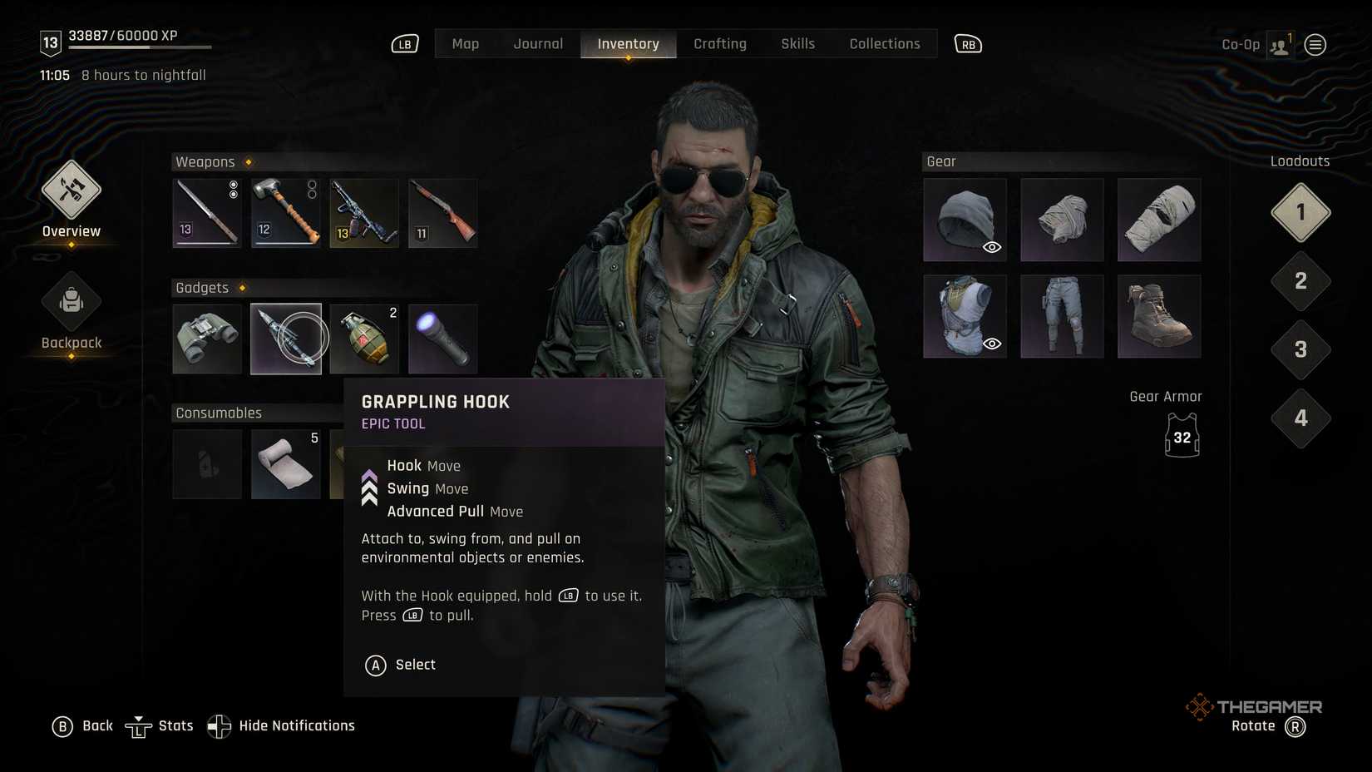Select the sledgehammer weapon slot
The image size is (1372, 772).
286,213
